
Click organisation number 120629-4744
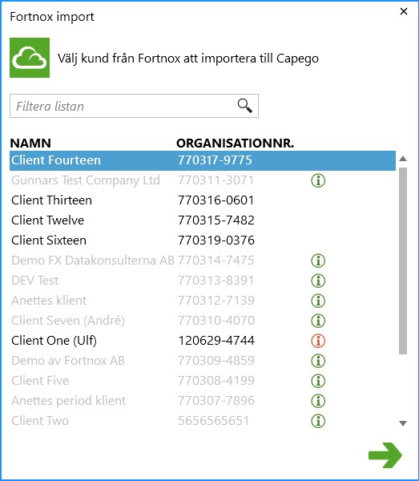pyautogui.click(x=216, y=341)
